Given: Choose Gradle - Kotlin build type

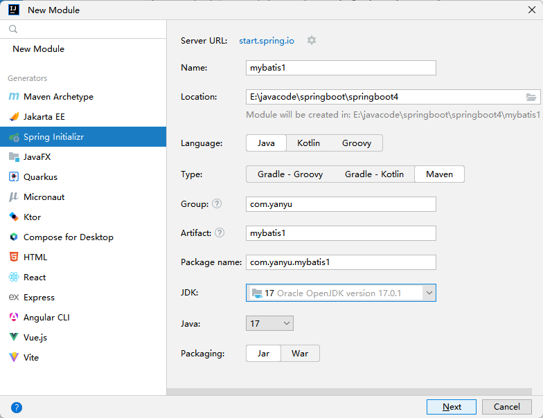Looking at the screenshot, I should [x=374, y=174].
